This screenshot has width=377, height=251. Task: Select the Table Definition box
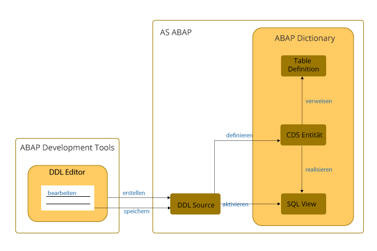click(303, 66)
